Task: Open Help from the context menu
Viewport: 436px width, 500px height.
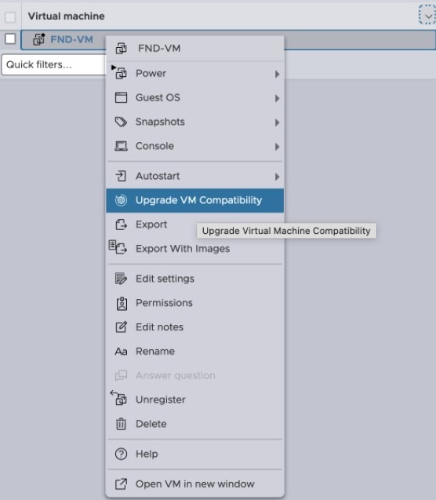Action: (x=195, y=454)
